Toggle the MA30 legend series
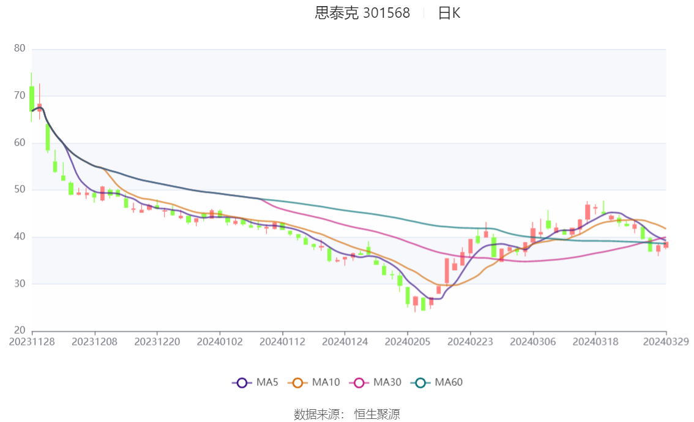Screen dimensions: 694x422 [x=375, y=383]
